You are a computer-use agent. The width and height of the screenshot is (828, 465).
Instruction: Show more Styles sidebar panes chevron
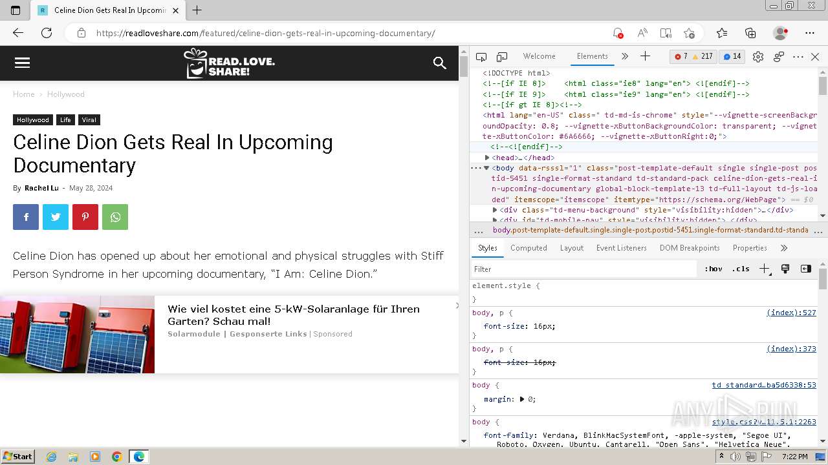click(x=784, y=248)
